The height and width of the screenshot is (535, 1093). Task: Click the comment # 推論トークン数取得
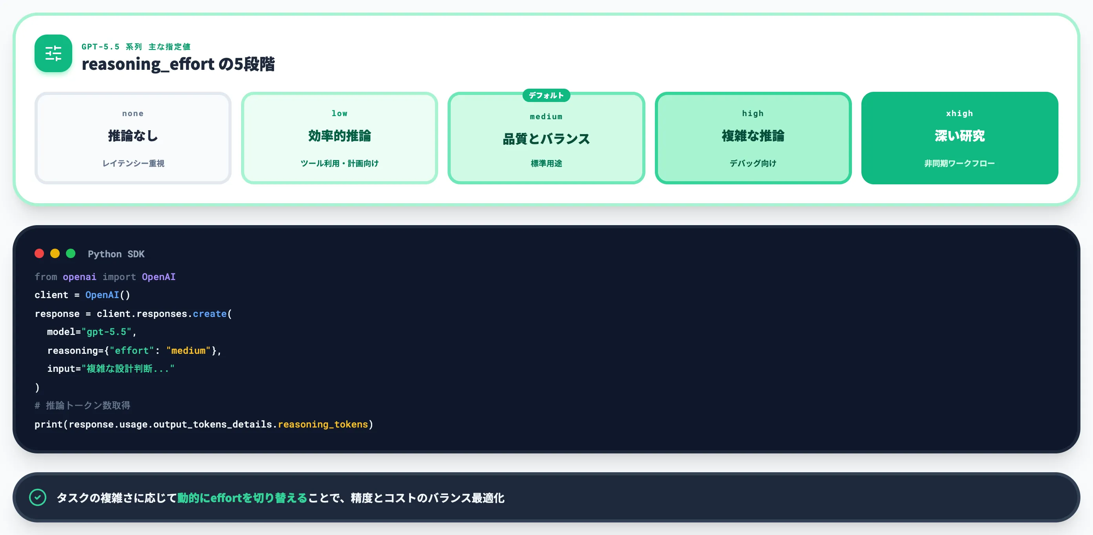click(x=82, y=406)
